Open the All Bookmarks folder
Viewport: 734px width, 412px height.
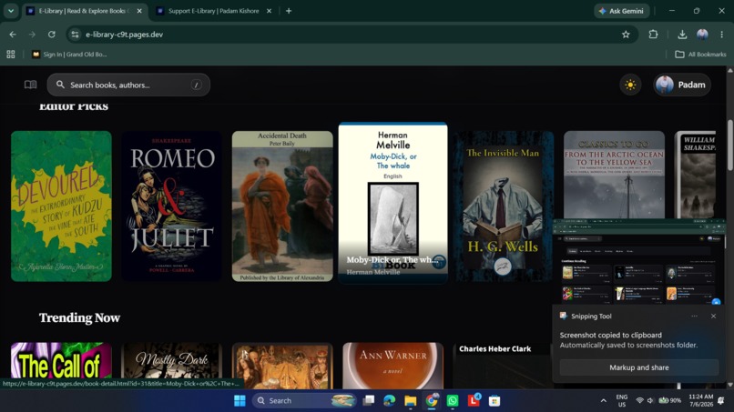[x=700, y=55]
